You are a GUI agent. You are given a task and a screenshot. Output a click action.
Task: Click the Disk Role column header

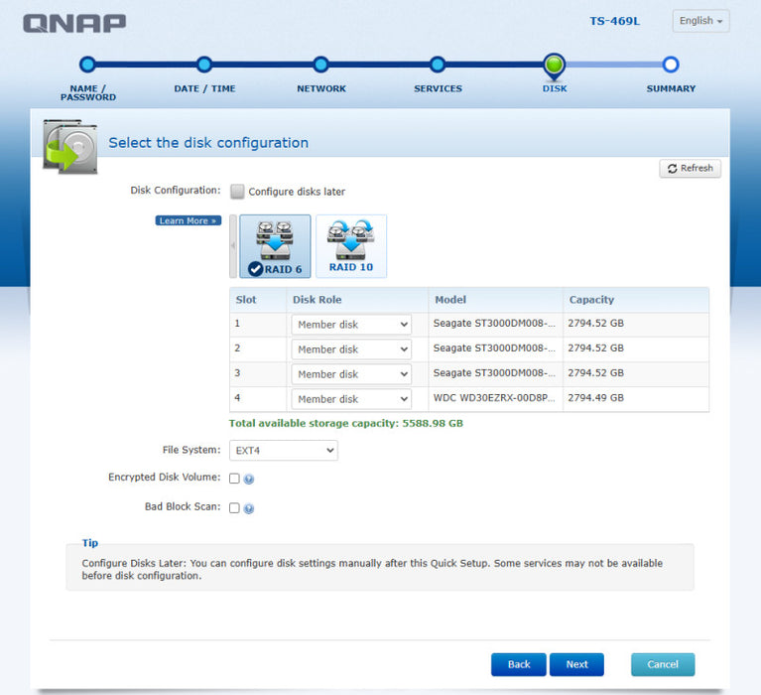tap(357, 300)
